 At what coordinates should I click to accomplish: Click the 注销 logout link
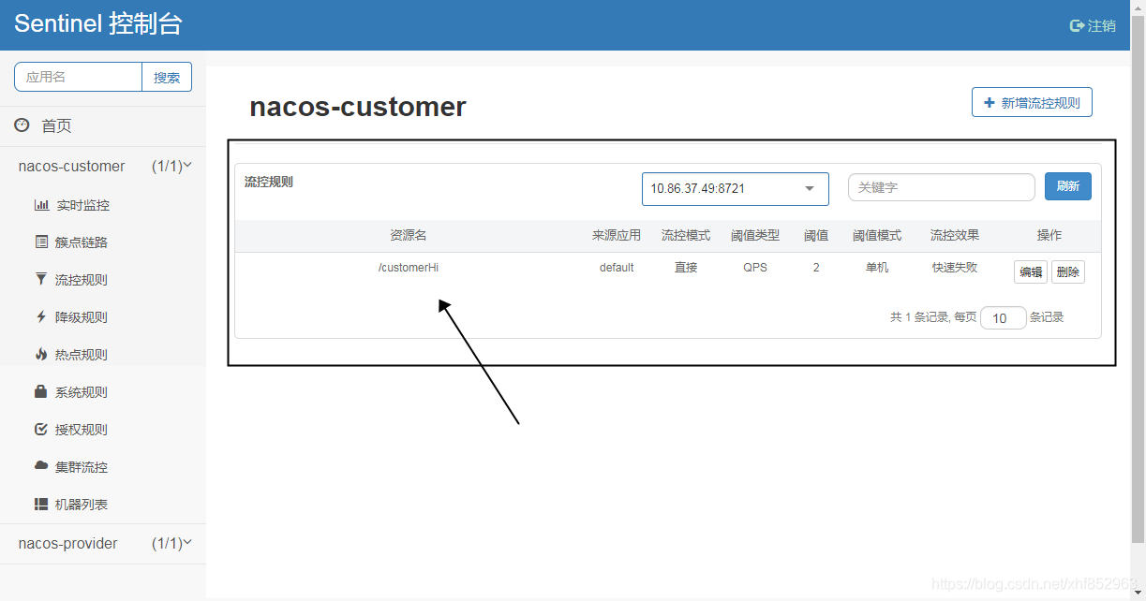click(x=1101, y=25)
